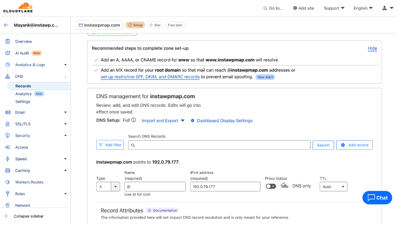Toggle the Proxy status switch
Viewport: 399px width, 227px height.
(x=271, y=186)
